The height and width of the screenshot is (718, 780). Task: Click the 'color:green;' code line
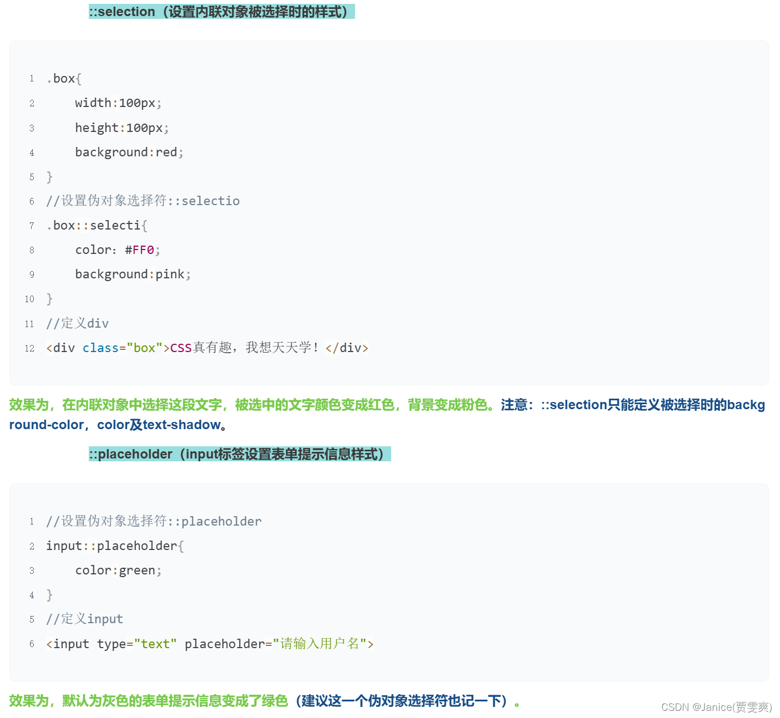pos(118,570)
